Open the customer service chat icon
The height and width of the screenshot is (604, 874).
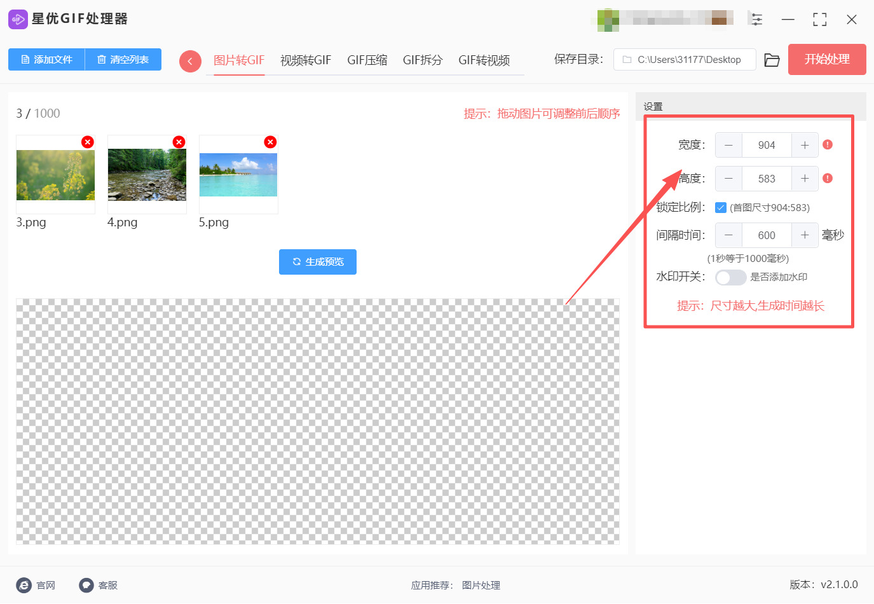(86, 586)
